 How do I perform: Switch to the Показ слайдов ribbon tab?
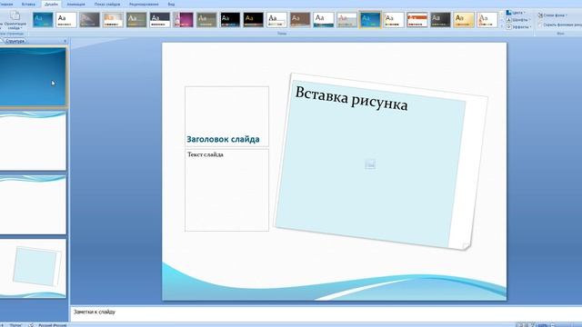[107, 4]
